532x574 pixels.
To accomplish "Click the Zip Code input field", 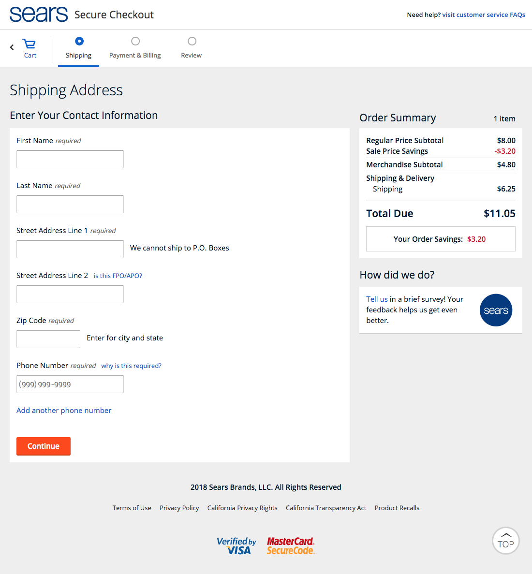I will click(x=48, y=339).
